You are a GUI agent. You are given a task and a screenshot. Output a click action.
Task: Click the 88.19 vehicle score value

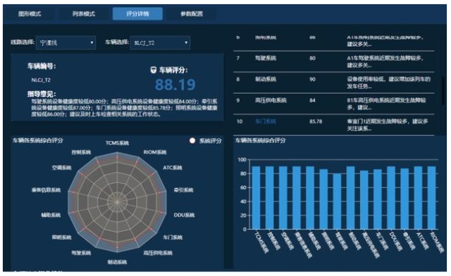click(x=175, y=84)
